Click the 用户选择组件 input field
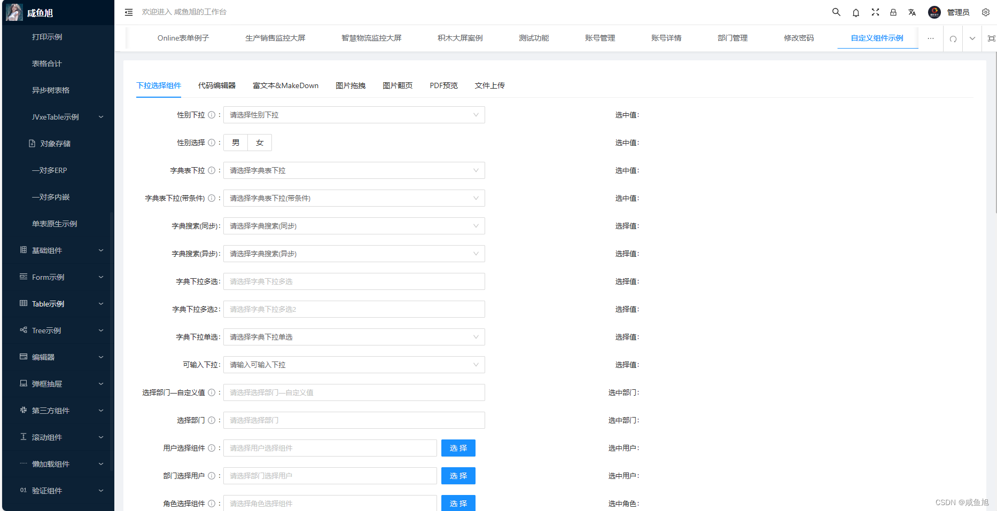The width and height of the screenshot is (997, 511). [330, 448]
